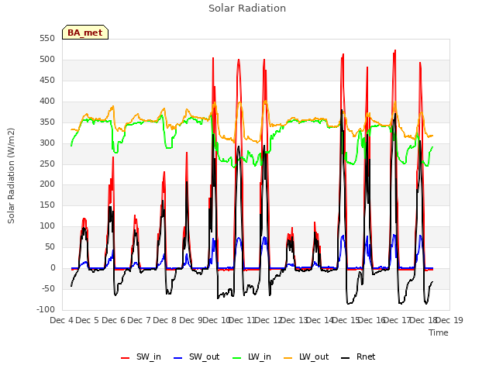Click the Time axis label
This screenshot has height=372, width=496.
pyautogui.click(x=439, y=332)
